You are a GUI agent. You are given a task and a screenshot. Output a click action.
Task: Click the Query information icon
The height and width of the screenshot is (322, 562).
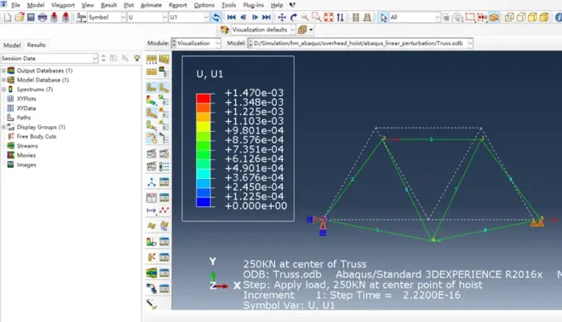pos(559,17)
